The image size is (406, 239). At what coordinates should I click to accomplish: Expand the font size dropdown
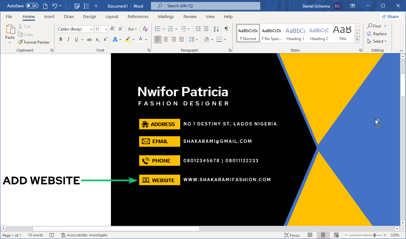click(x=106, y=29)
